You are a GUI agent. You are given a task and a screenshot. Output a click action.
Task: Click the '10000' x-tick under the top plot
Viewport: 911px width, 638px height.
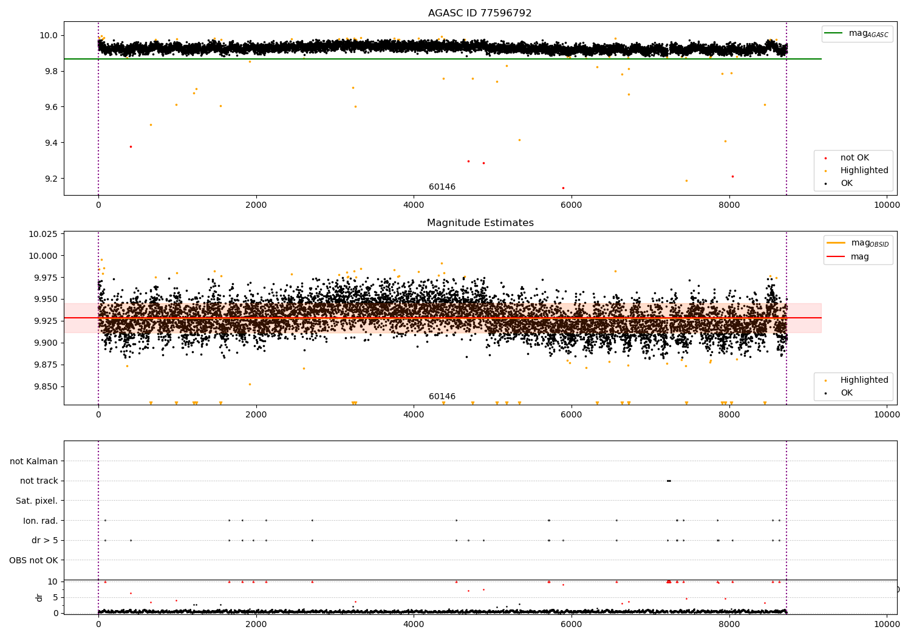pos(887,205)
